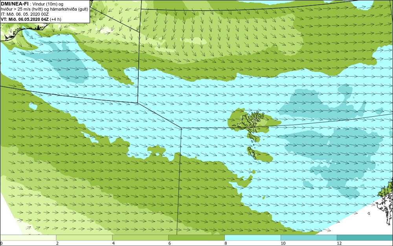Click the 0–2 m/s palest legend swatch
Screen dimensions: 393x246
pos(28,237)
